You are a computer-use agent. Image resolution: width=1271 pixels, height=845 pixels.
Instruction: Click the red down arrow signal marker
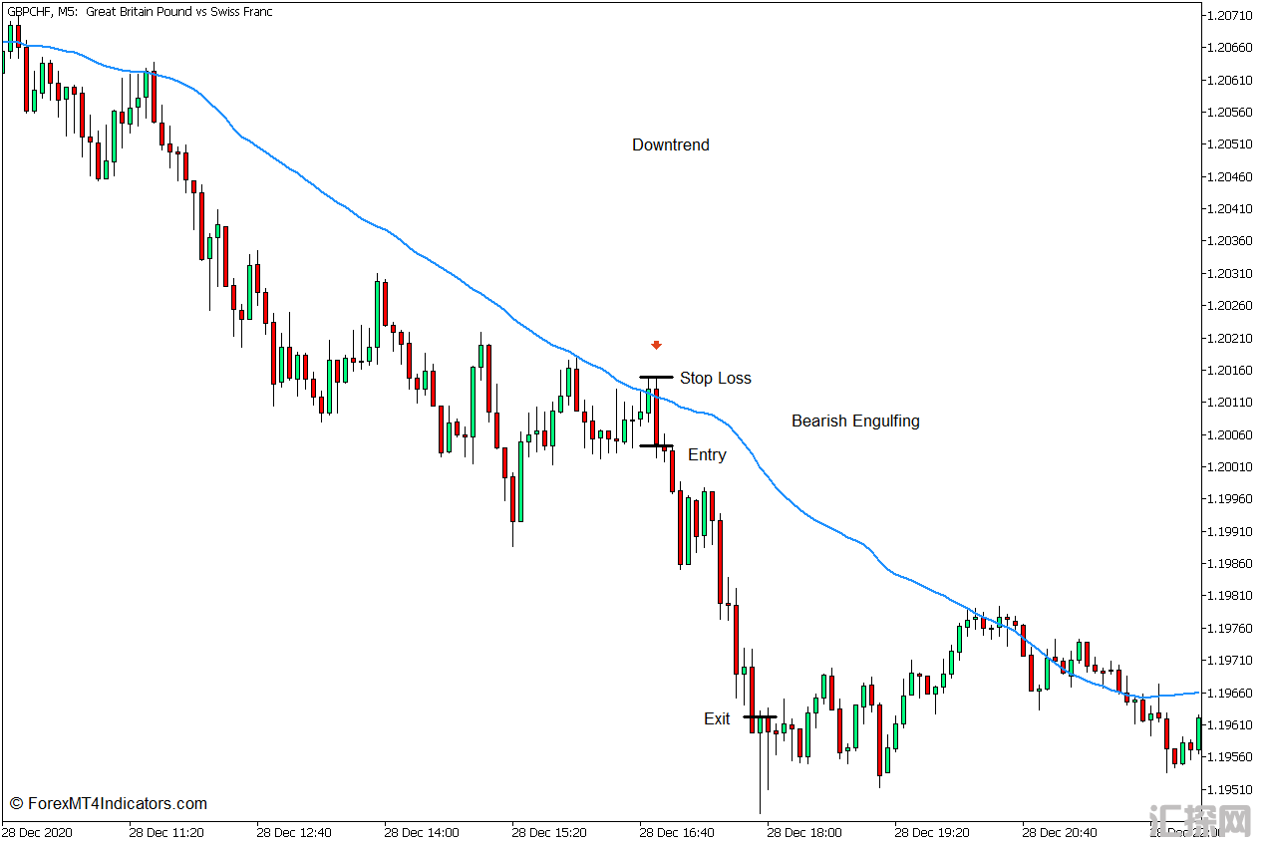(656, 345)
